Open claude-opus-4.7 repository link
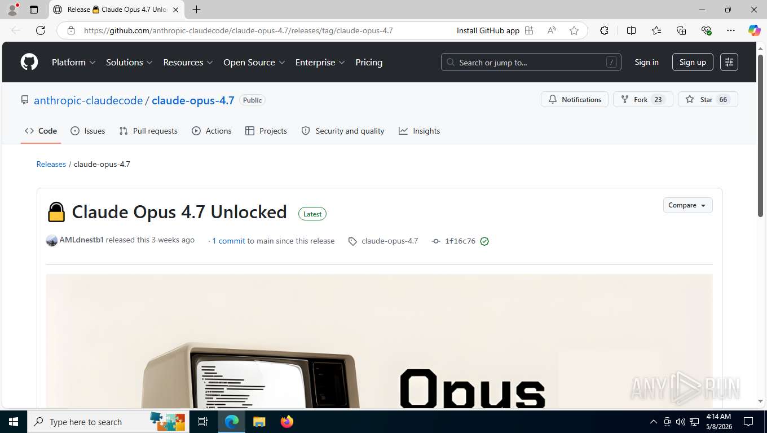 tap(193, 100)
